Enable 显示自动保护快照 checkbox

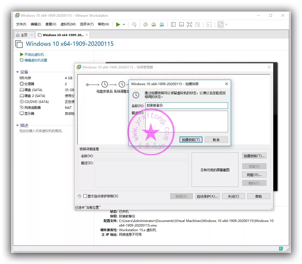(85, 196)
